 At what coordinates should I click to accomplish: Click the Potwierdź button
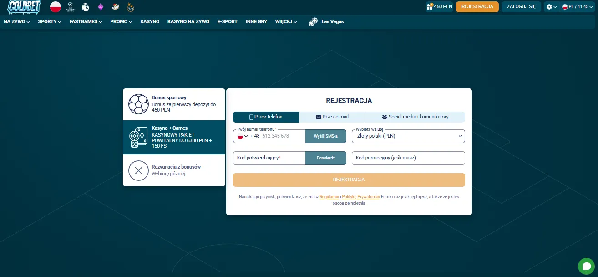point(326,158)
